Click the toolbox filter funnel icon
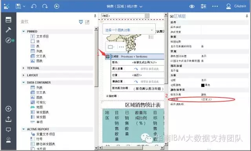 coord(81,22)
